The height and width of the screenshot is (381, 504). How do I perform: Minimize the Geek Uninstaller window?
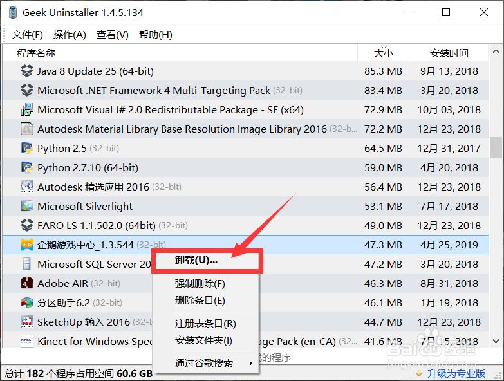409,12
